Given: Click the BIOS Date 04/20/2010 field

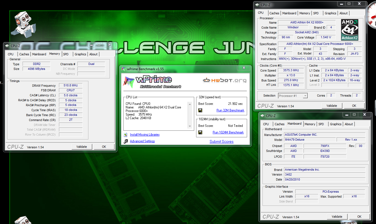Looking at the screenshot, I should click(325, 179).
